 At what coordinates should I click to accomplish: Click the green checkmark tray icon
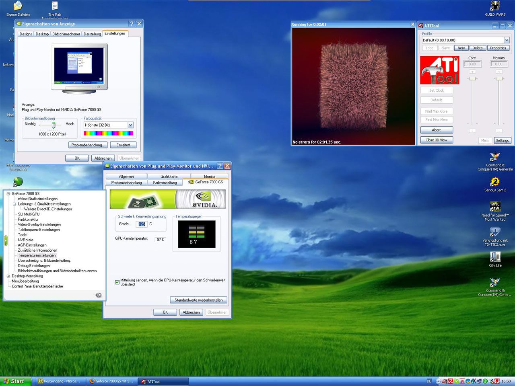coord(456,381)
